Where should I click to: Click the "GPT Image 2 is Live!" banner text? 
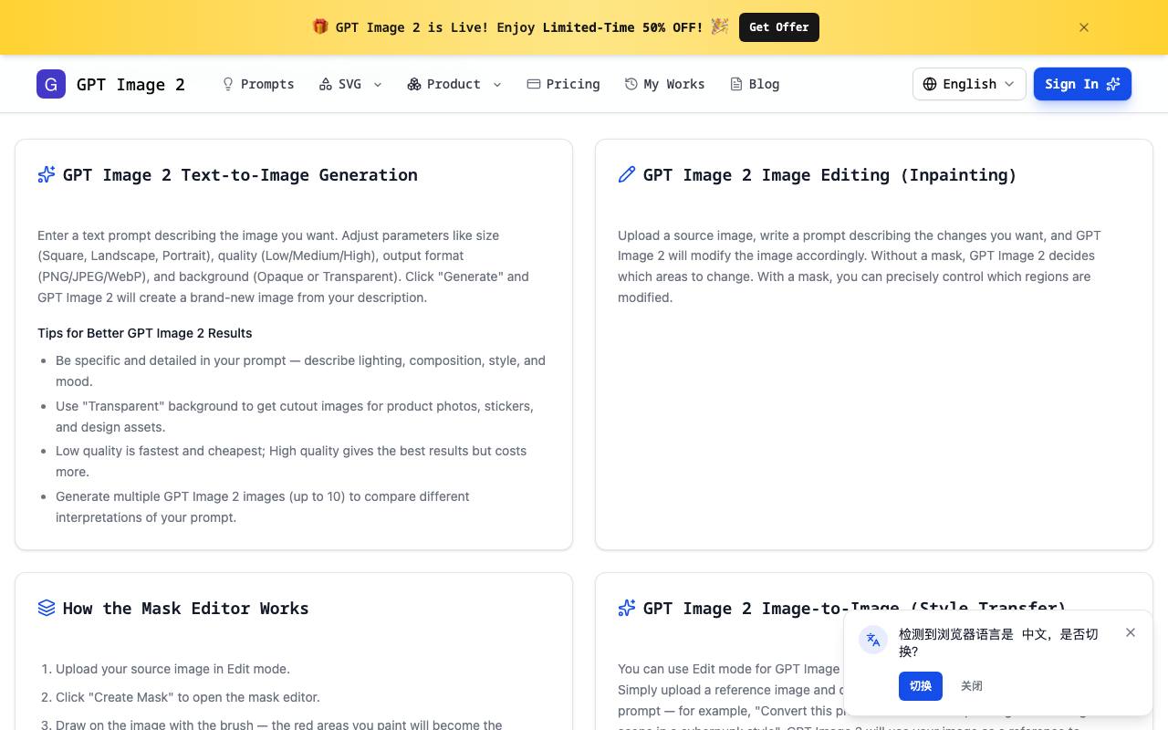pos(519,27)
